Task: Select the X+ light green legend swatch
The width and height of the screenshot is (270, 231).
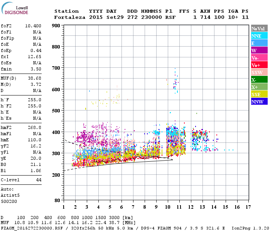Action: point(259,87)
